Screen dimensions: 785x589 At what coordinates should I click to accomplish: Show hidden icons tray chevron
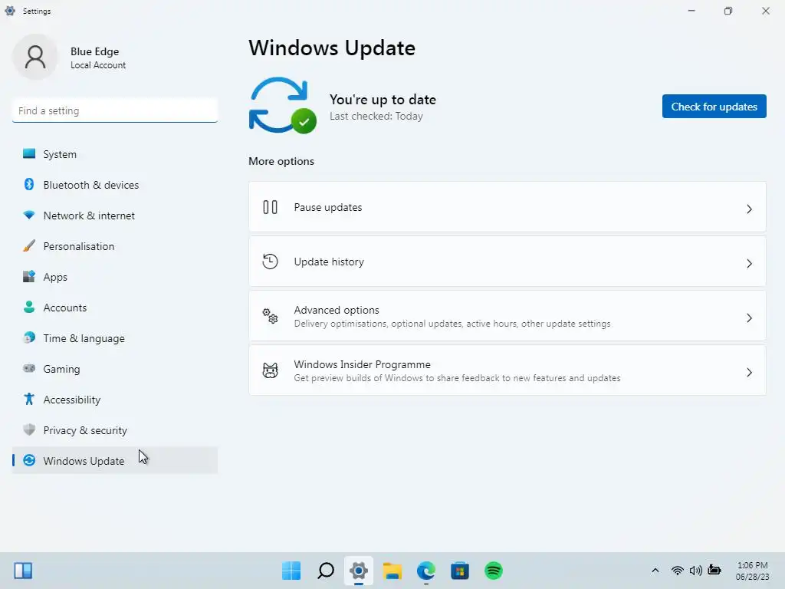point(655,571)
